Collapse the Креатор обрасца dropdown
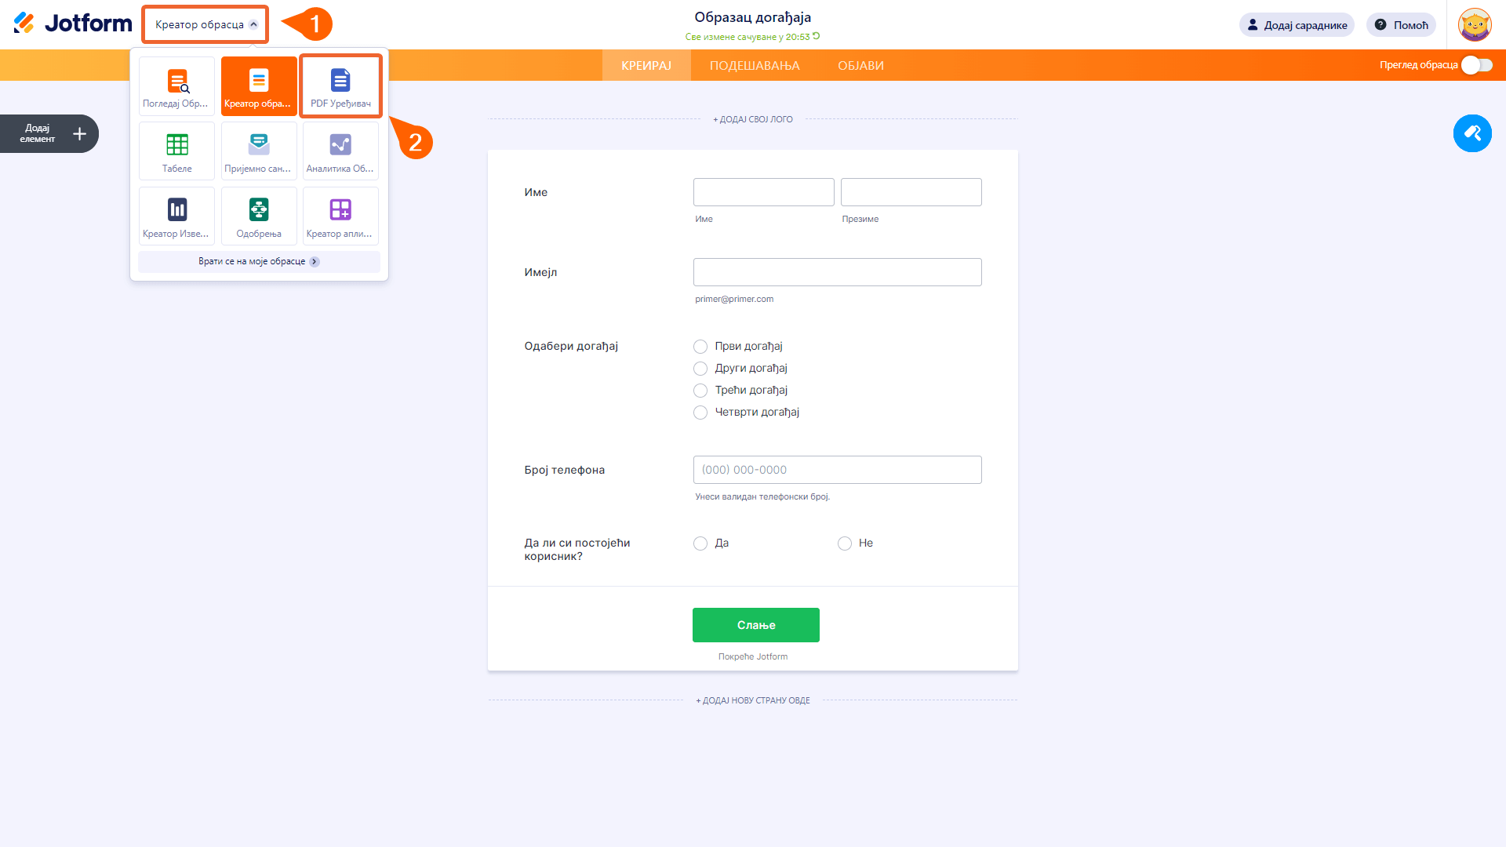 point(206,24)
